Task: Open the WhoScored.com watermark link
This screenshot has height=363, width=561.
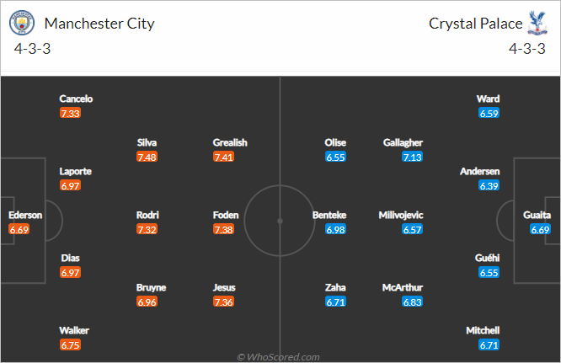Action: point(278,357)
